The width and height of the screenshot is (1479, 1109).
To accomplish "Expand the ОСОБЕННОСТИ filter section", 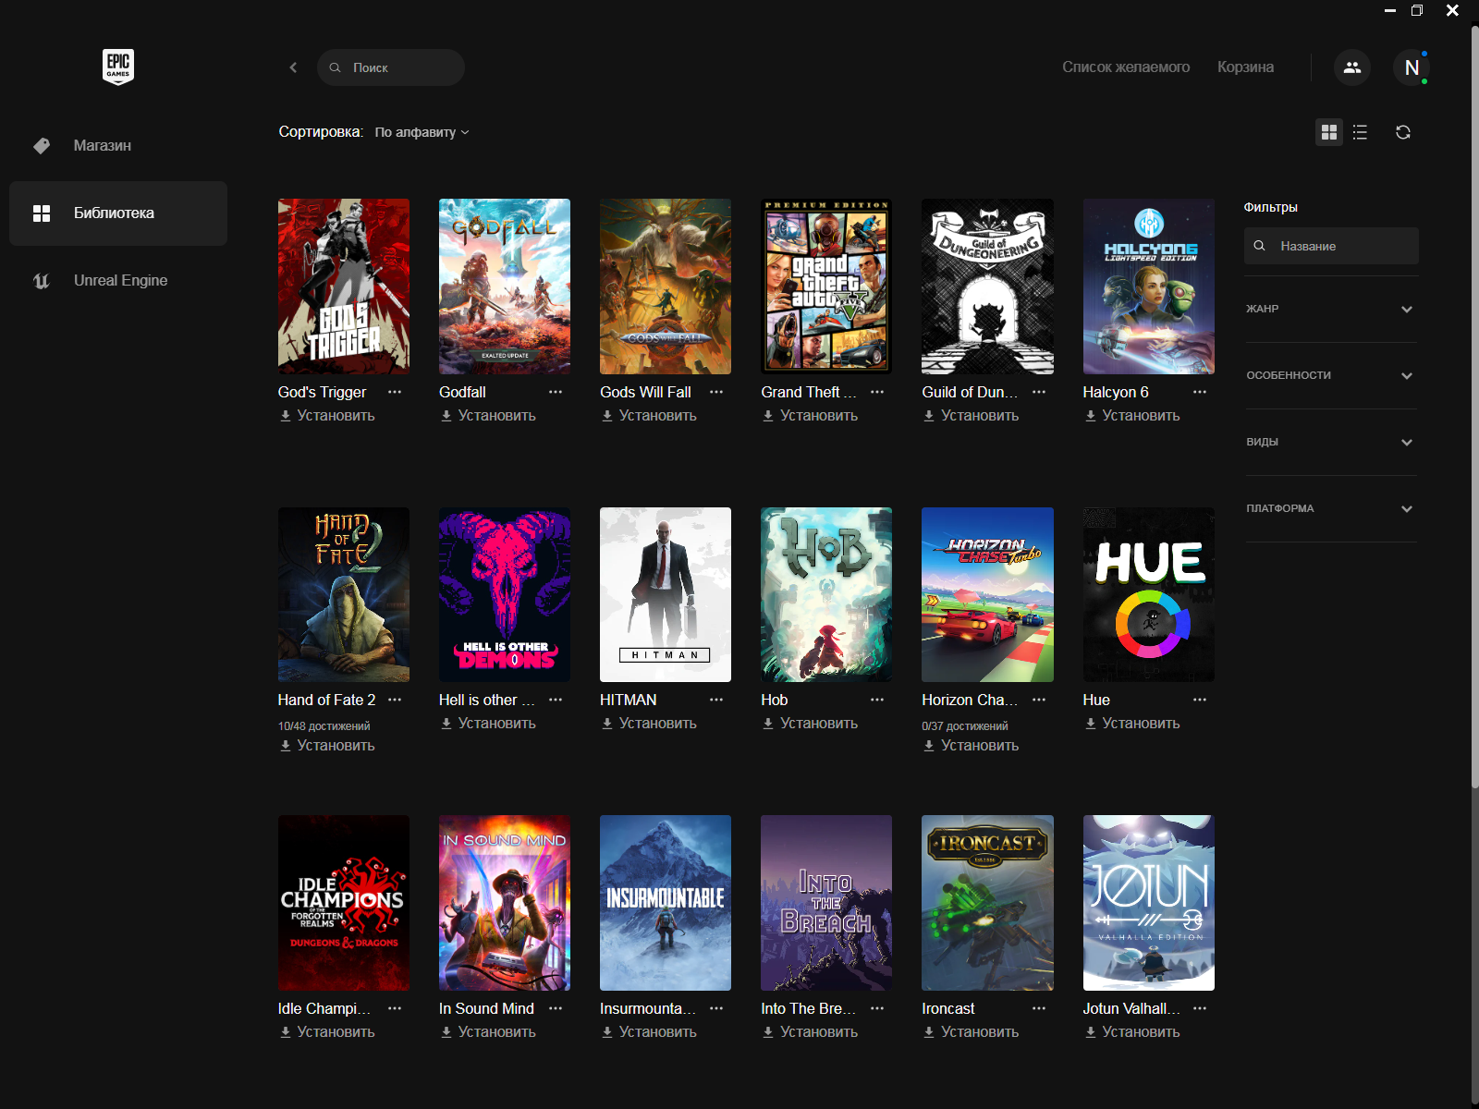I will point(1330,375).
